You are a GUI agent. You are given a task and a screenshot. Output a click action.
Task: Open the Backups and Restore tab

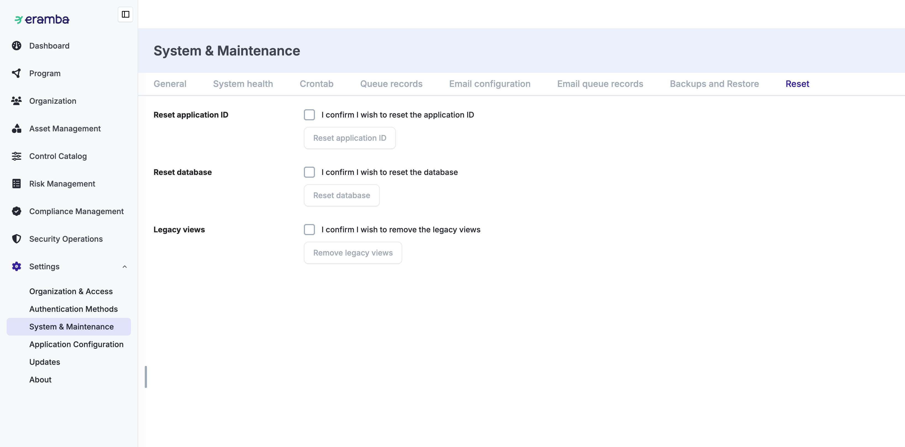point(714,84)
